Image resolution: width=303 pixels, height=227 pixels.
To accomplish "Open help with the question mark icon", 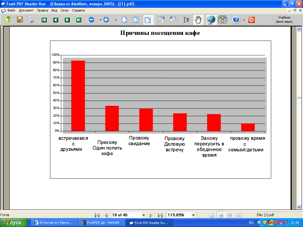I will click(x=236, y=20).
